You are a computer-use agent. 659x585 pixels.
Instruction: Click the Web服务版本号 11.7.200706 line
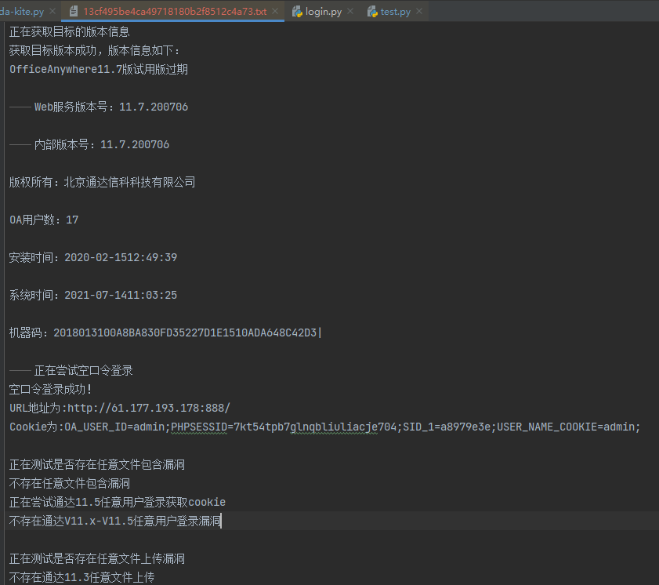coord(99,107)
